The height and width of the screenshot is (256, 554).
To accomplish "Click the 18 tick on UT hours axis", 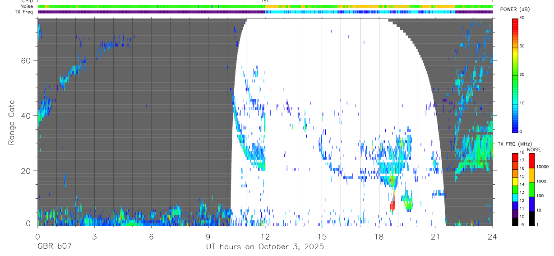I will coord(379,236).
